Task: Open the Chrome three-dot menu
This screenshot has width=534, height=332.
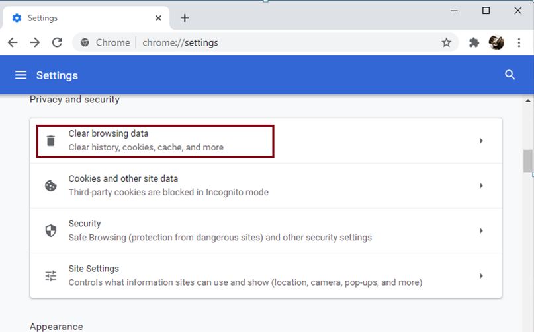Action: click(519, 42)
